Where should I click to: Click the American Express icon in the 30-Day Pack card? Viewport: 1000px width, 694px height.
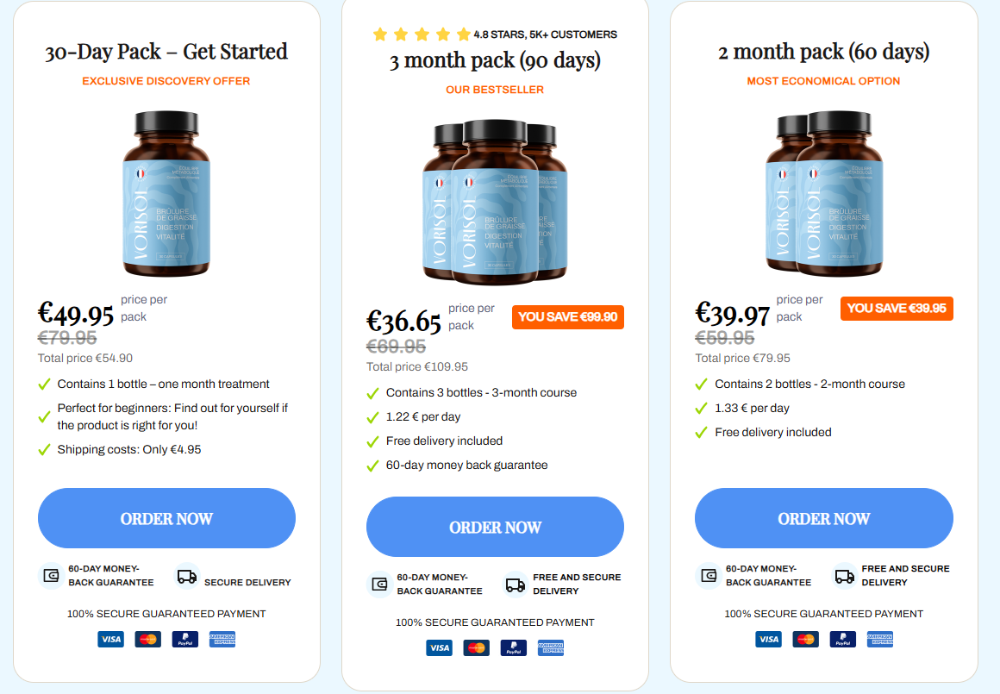click(222, 639)
